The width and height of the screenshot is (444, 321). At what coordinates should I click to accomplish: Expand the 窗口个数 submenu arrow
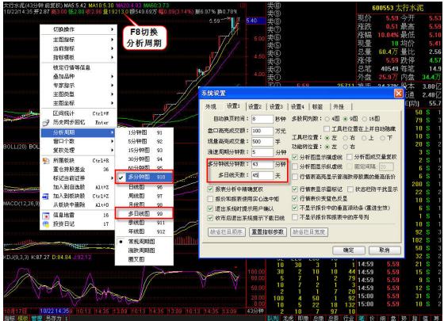click(x=112, y=141)
